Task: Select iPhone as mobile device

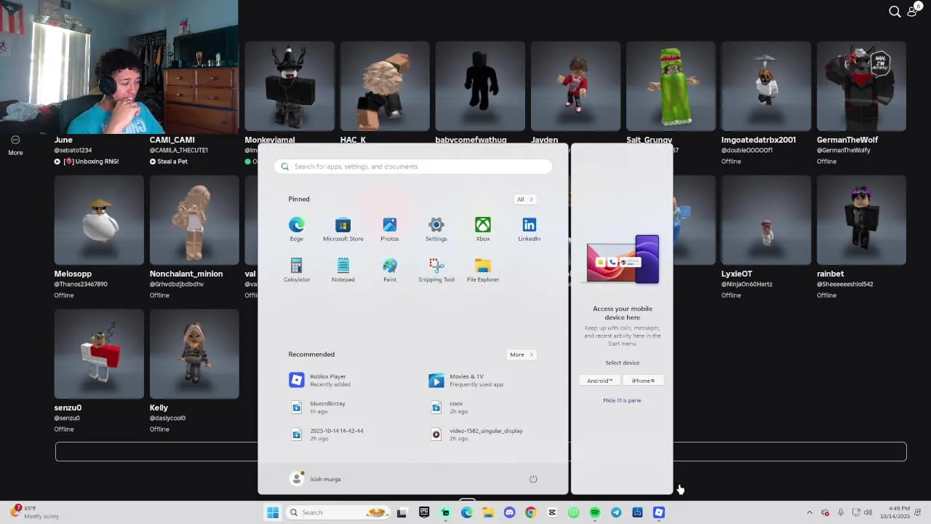Action: 643,381
